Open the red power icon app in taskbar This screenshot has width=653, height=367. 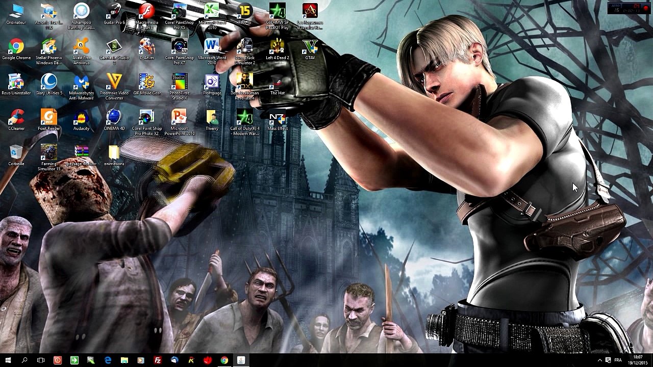coord(58,360)
